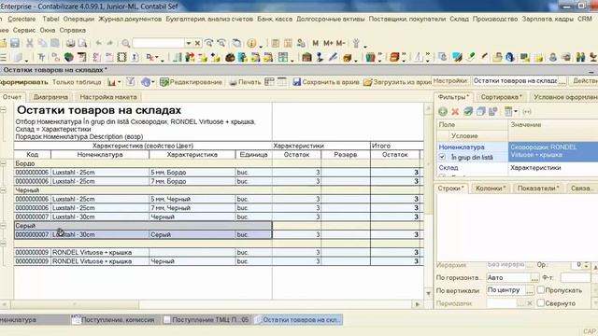Select the RONDEL Virtuose + крышка Черный row
The height and width of the screenshot is (336, 598).
point(219,261)
